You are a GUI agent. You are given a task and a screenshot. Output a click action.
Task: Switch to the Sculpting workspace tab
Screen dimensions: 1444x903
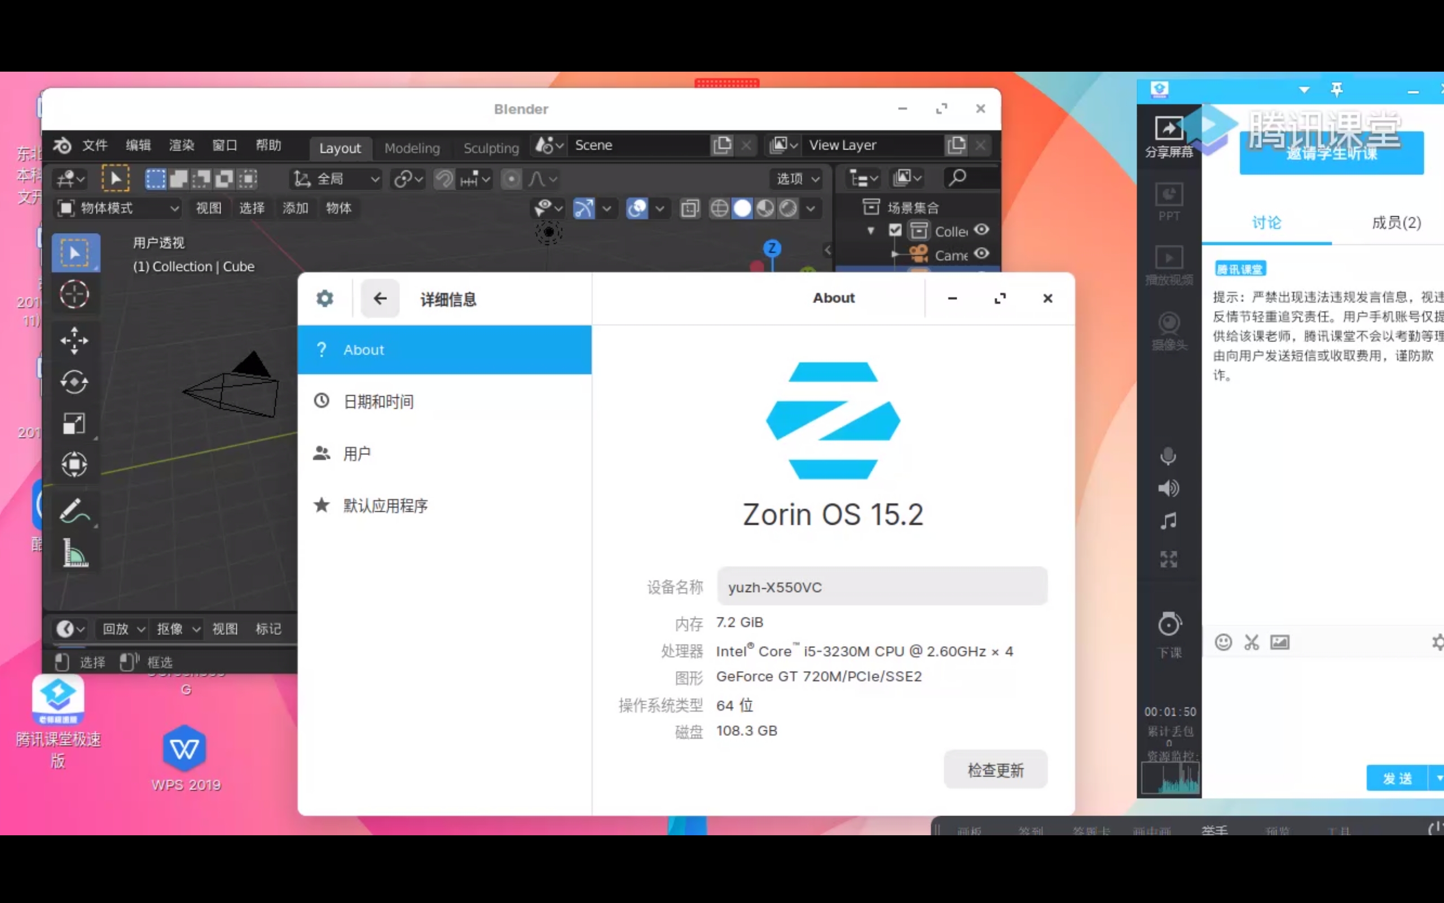click(491, 148)
